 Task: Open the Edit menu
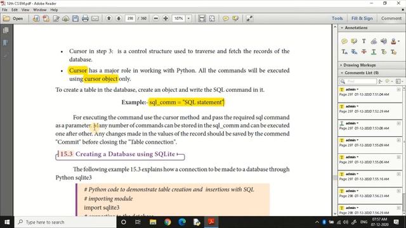[x=15, y=10]
